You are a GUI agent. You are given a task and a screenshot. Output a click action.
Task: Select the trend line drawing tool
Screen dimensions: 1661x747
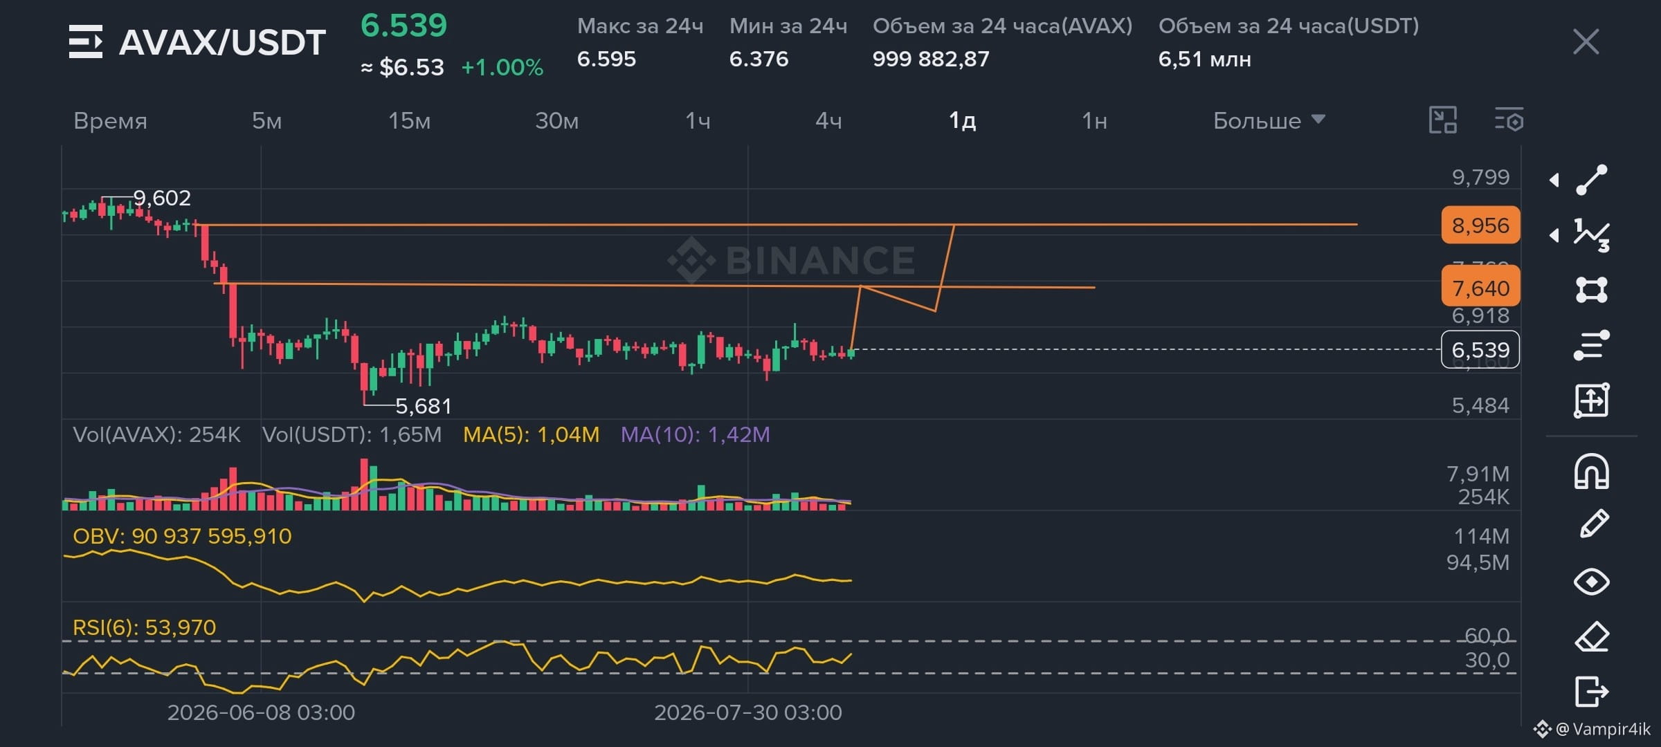click(1592, 180)
